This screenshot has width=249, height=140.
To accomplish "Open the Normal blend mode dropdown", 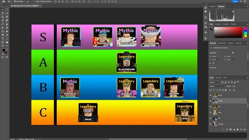I will point(217,86).
